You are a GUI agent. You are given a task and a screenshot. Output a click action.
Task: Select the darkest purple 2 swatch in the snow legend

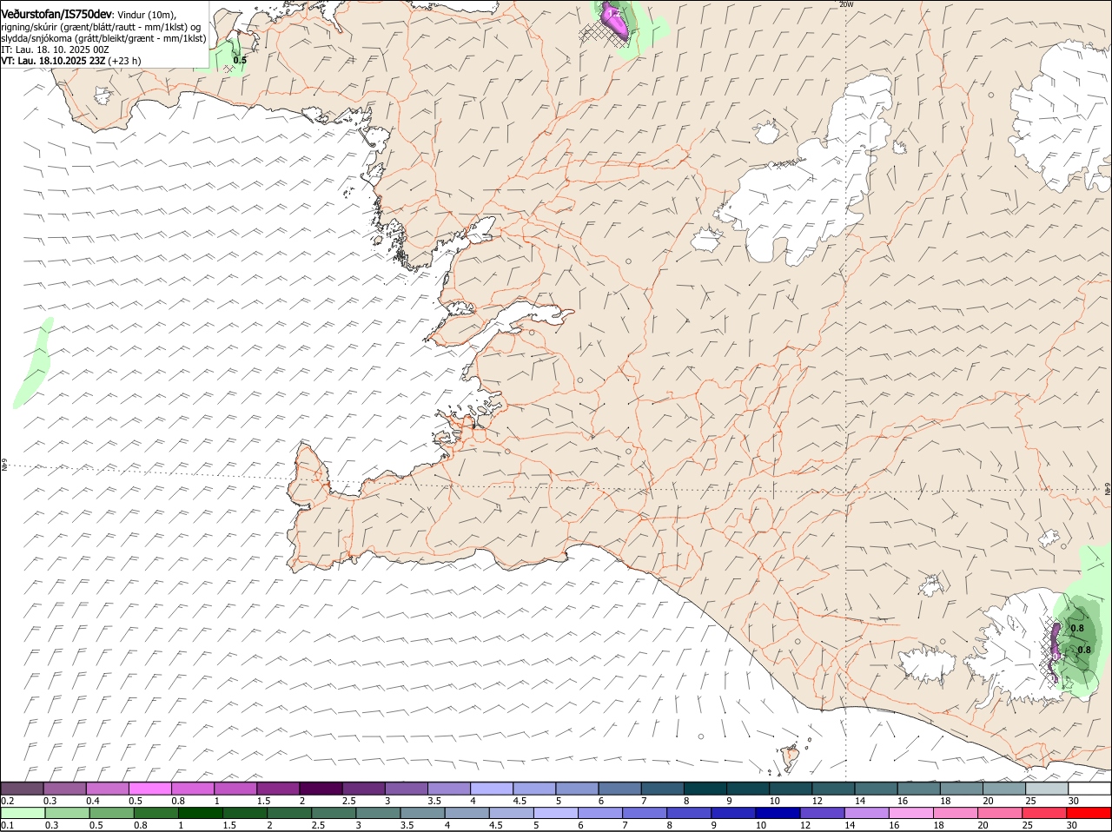pyautogui.click(x=321, y=789)
